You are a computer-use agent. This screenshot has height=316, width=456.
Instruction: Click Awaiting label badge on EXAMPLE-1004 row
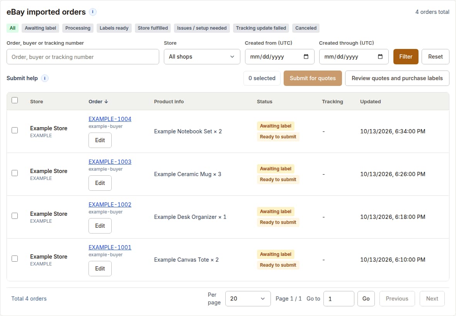coord(276,126)
